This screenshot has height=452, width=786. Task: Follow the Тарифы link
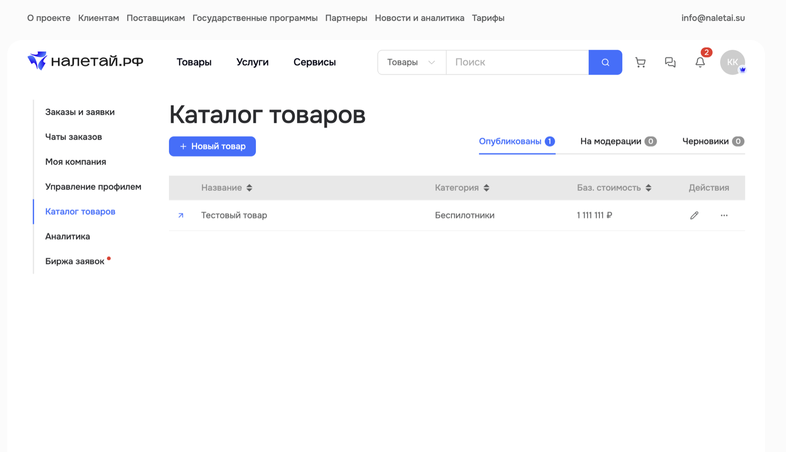click(488, 18)
